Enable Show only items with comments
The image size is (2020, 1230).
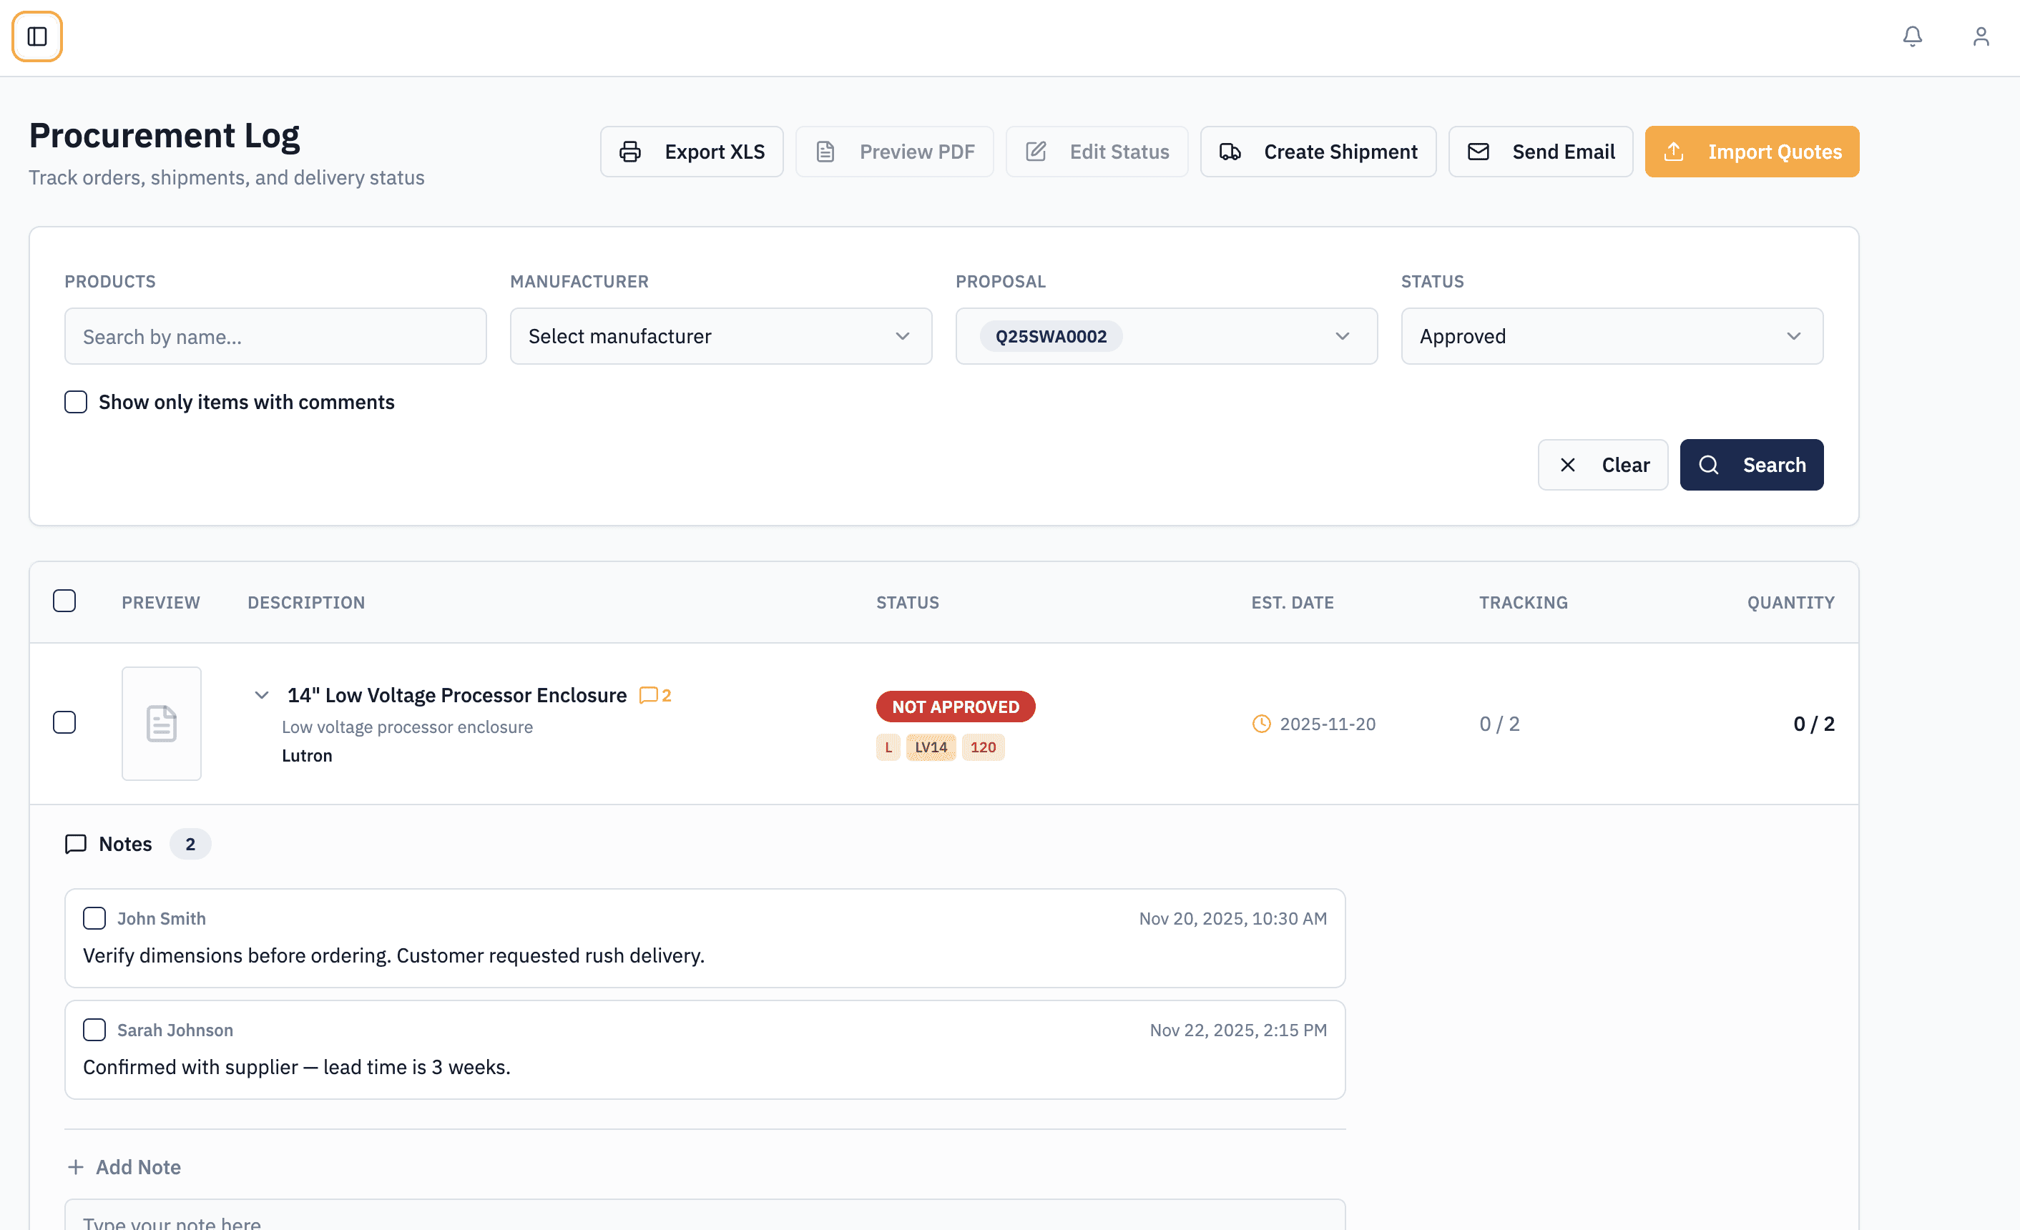point(75,403)
